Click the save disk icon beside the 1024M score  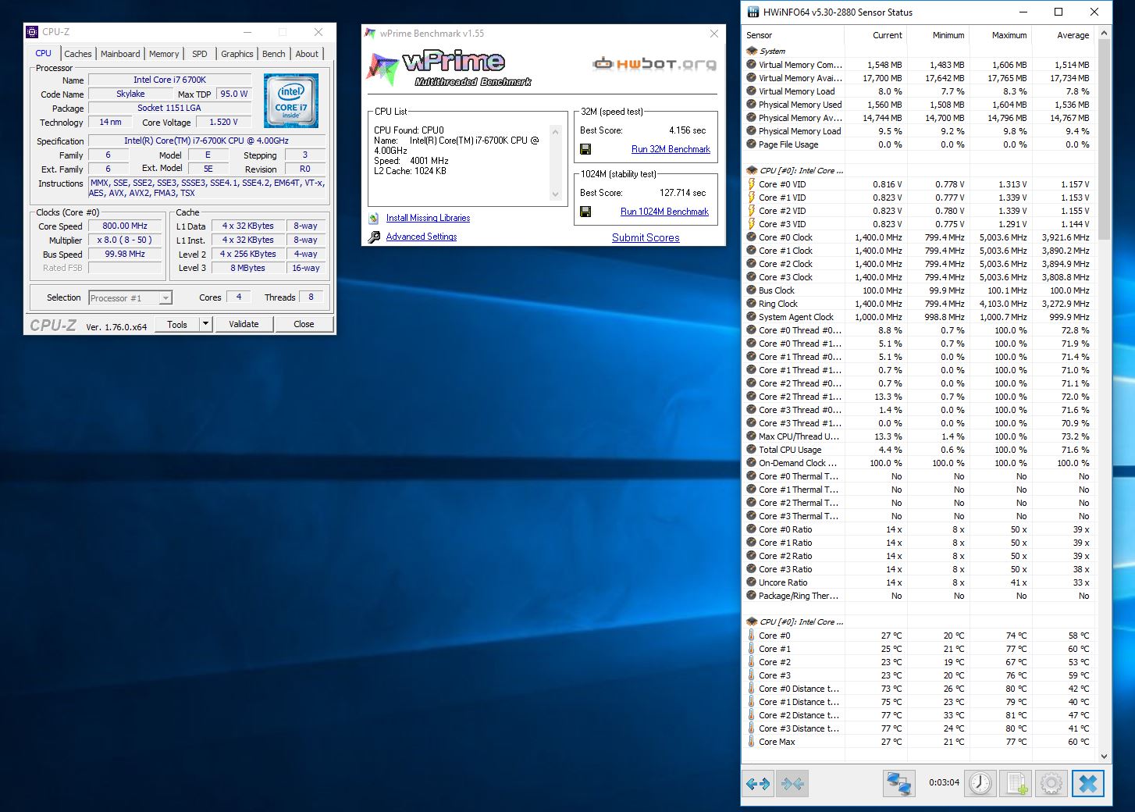coord(585,212)
